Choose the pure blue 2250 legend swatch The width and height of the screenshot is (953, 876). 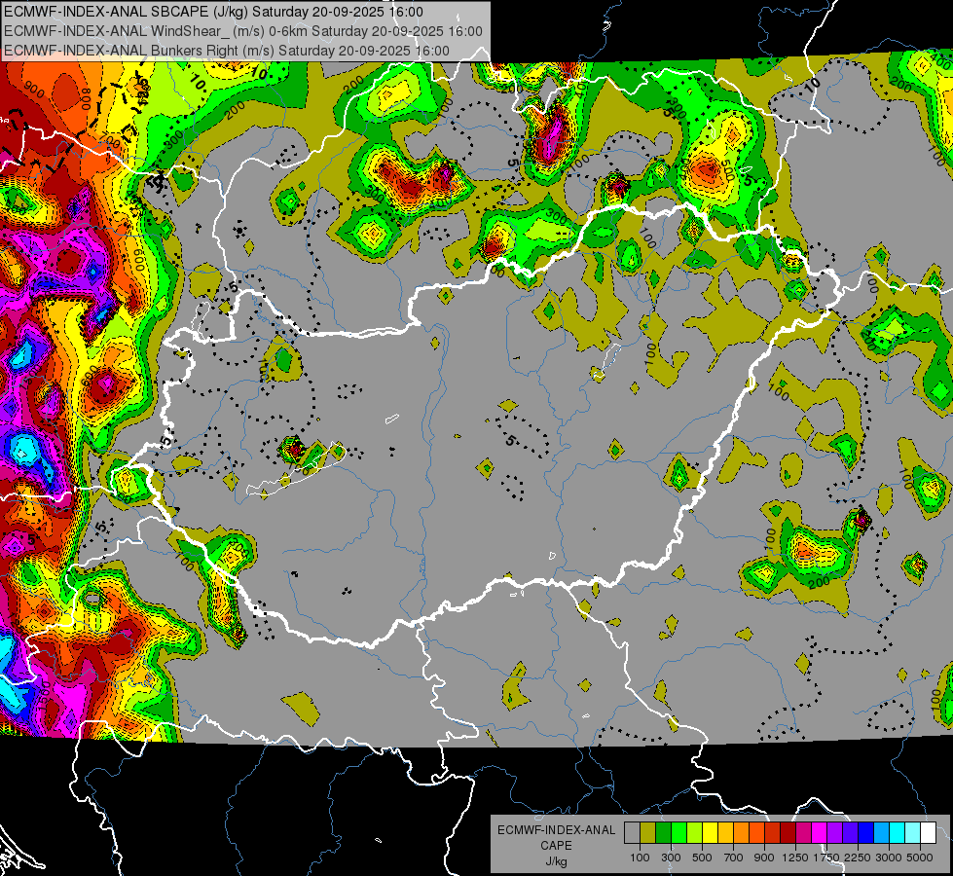(866, 833)
